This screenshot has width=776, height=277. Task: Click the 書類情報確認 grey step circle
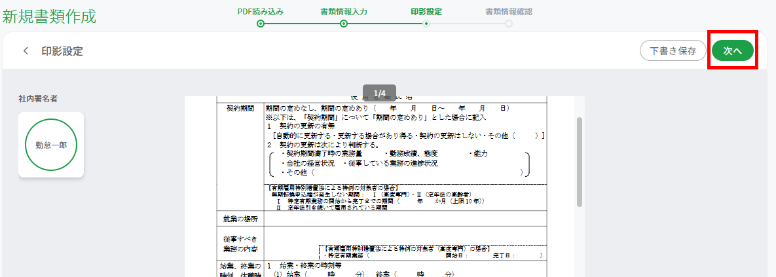click(x=509, y=24)
